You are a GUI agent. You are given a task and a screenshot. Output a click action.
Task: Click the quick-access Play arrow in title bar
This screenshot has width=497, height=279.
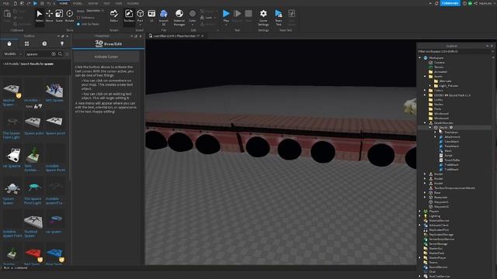click(x=35, y=3)
